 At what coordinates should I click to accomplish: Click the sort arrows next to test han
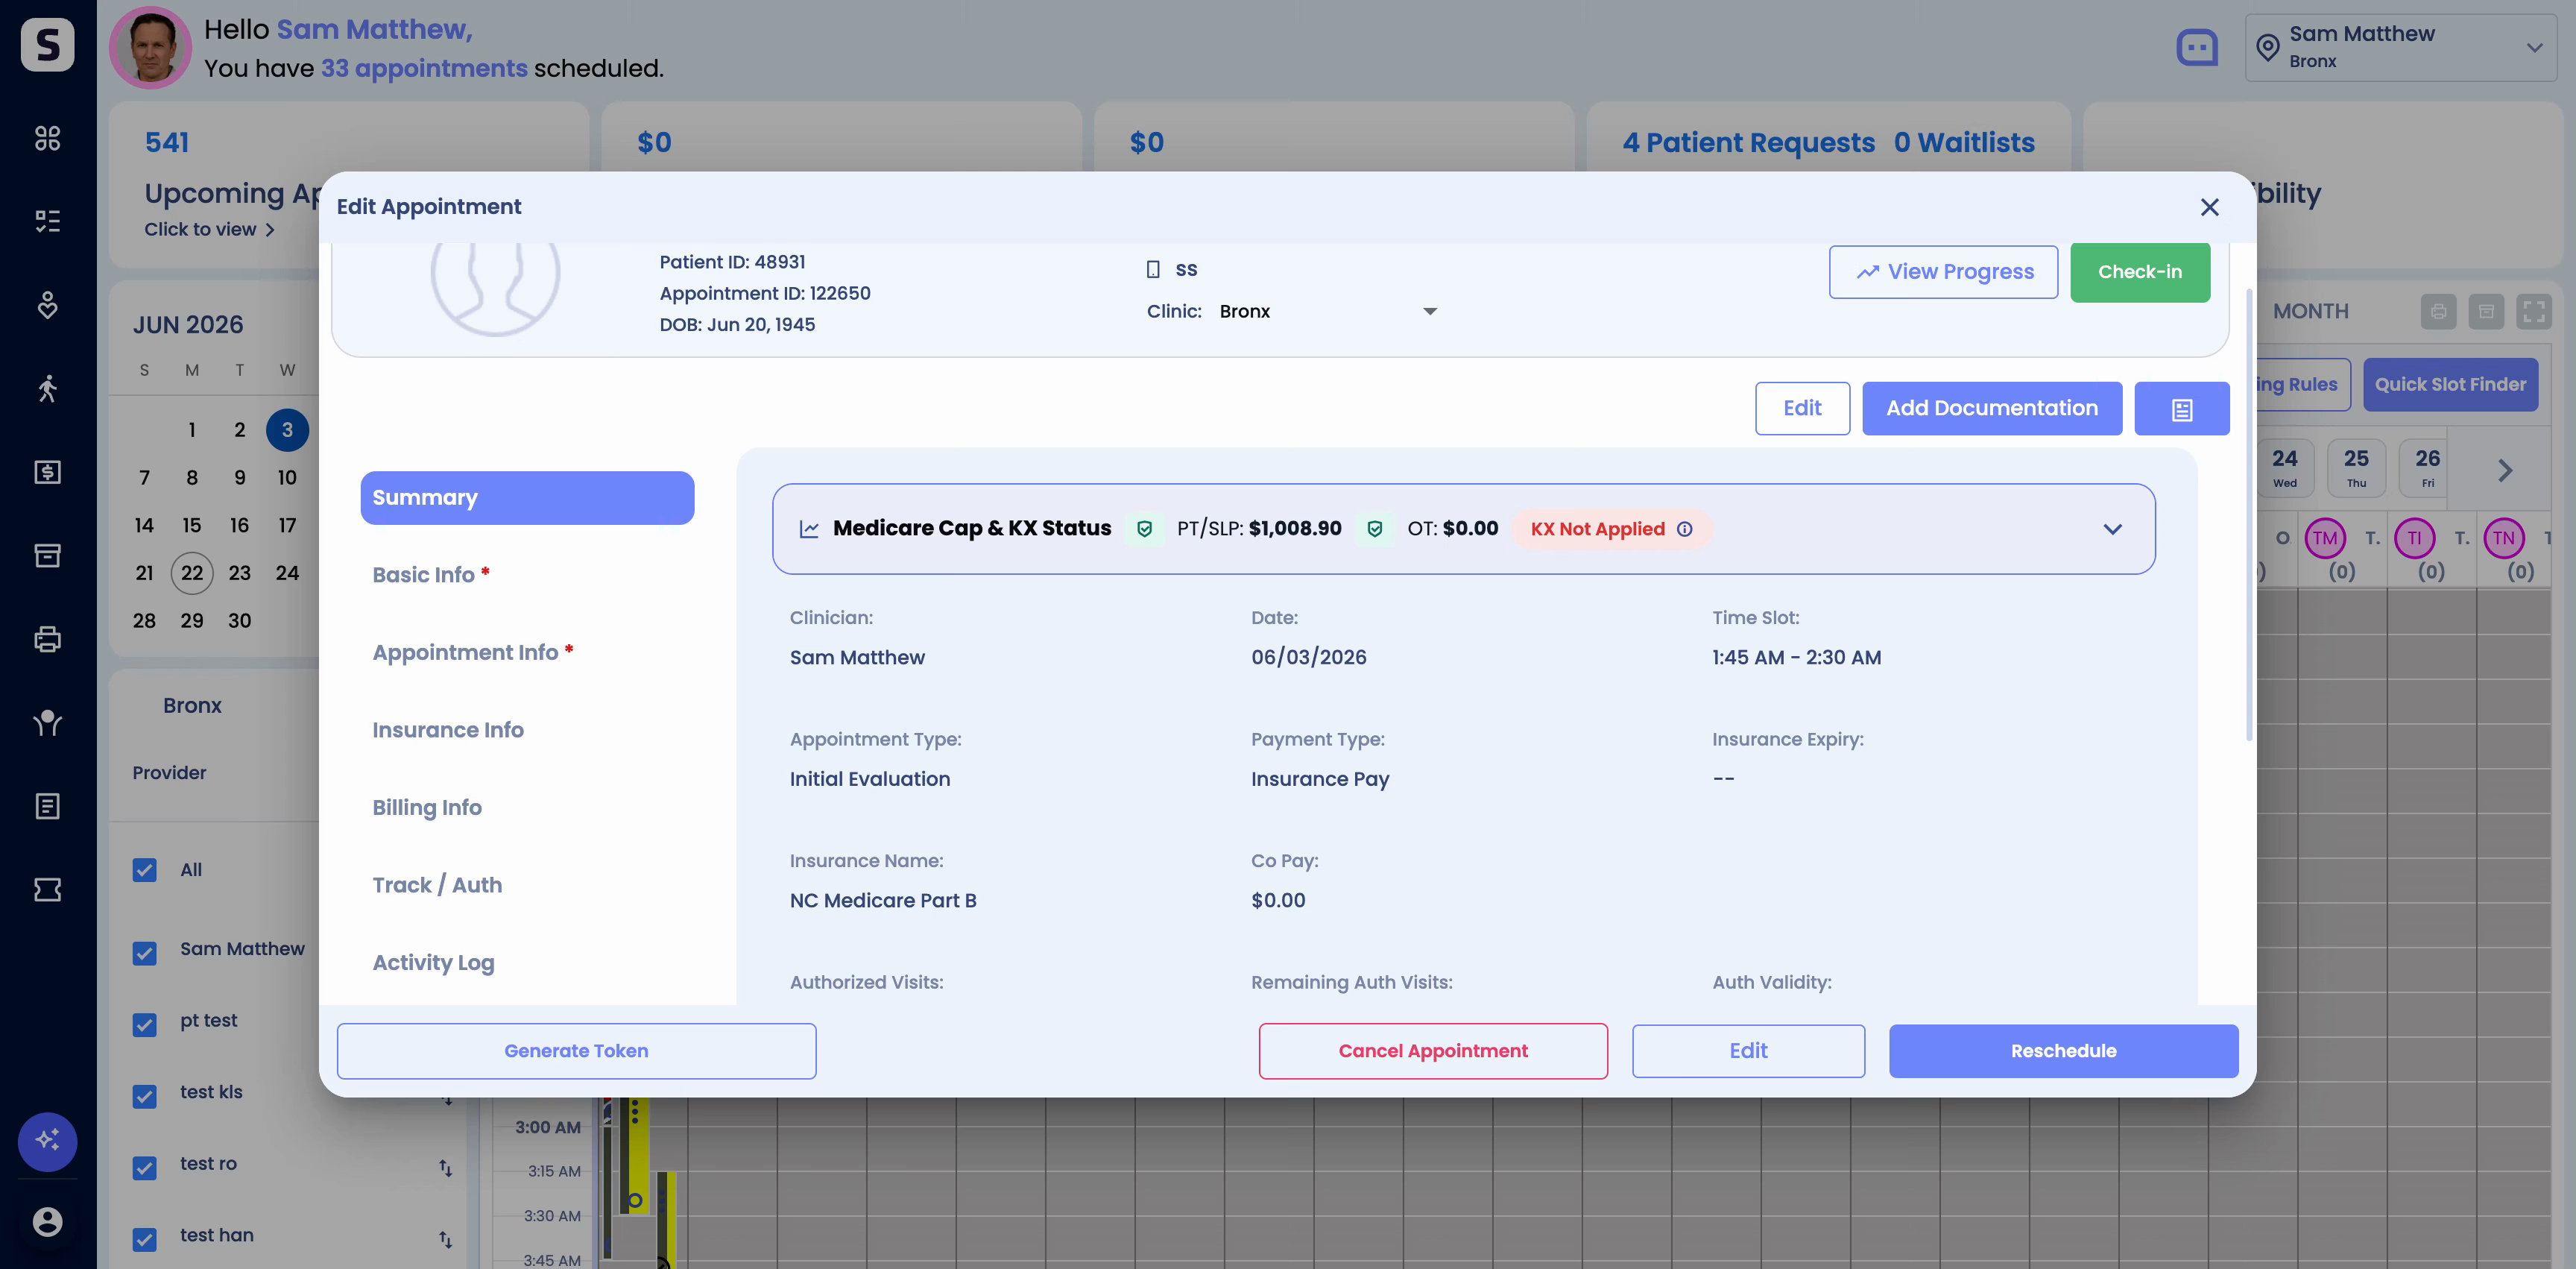[x=445, y=1239]
